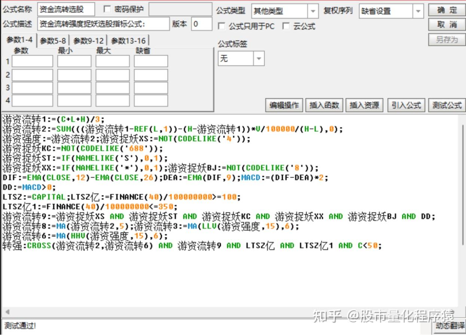Switch to the 参数9-12 tab
Viewport: 466px width, 335px height.
pos(88,41)
